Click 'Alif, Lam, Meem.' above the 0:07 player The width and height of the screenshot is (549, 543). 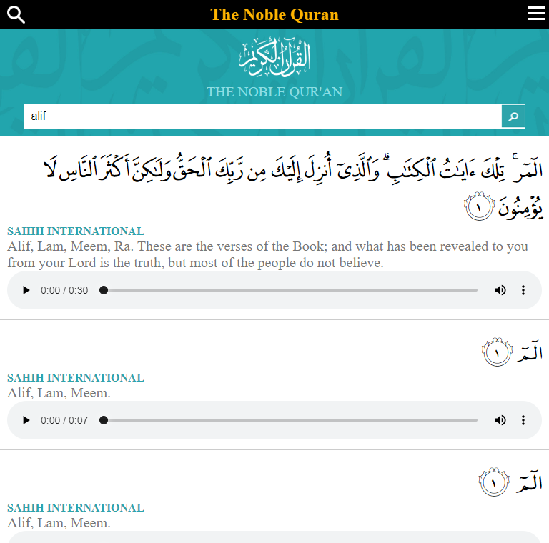tap(59, 393)
